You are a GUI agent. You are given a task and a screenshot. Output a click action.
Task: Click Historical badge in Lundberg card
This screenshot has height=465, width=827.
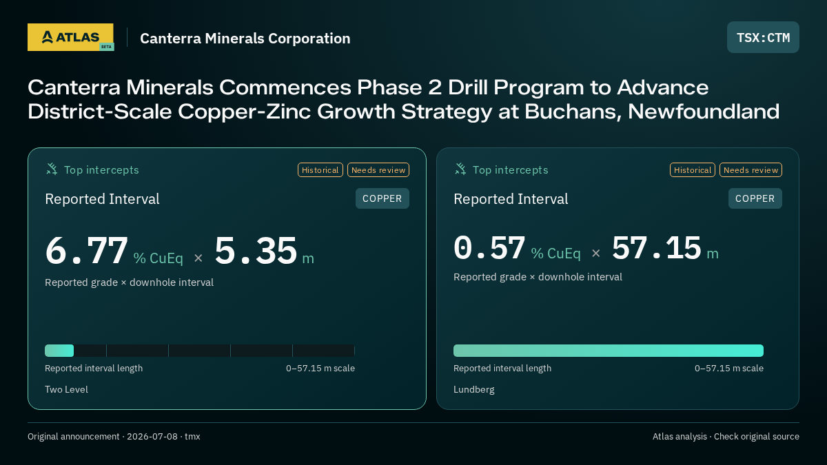point(693,169)
